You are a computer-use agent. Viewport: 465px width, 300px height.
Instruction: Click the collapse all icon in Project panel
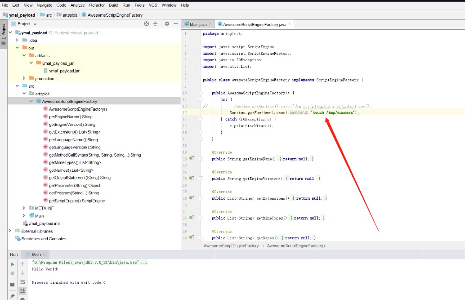tap(155, 24)
